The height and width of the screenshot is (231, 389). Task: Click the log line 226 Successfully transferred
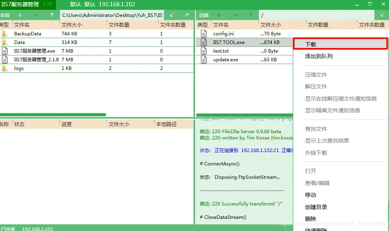point(241,204)
